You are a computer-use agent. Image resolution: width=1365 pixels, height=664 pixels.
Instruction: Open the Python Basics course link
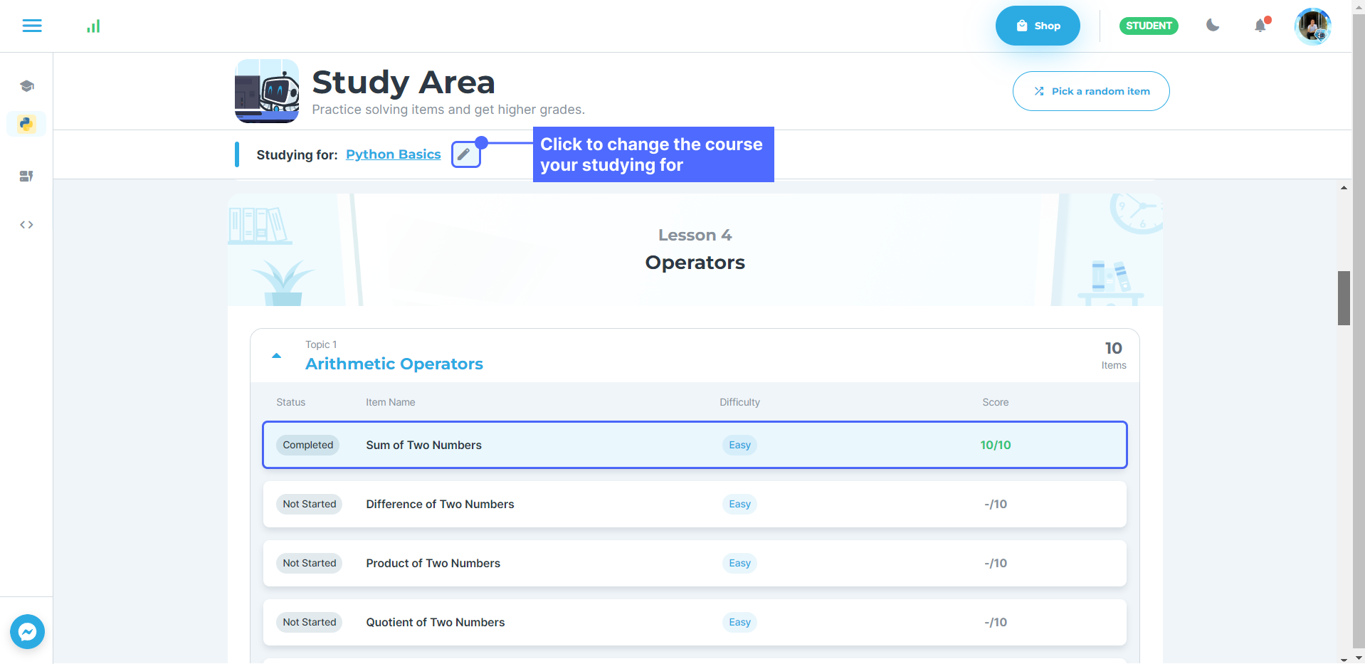[393, 154]
